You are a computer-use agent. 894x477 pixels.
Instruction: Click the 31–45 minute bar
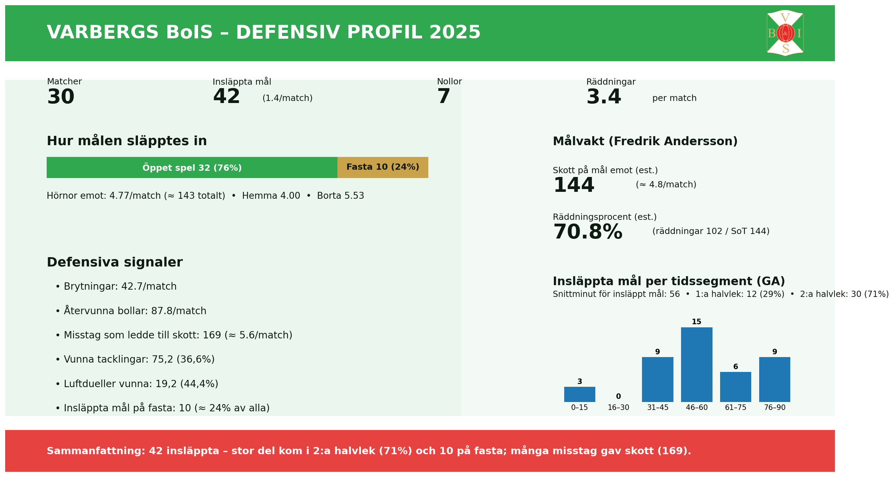[x=657, y=379]
